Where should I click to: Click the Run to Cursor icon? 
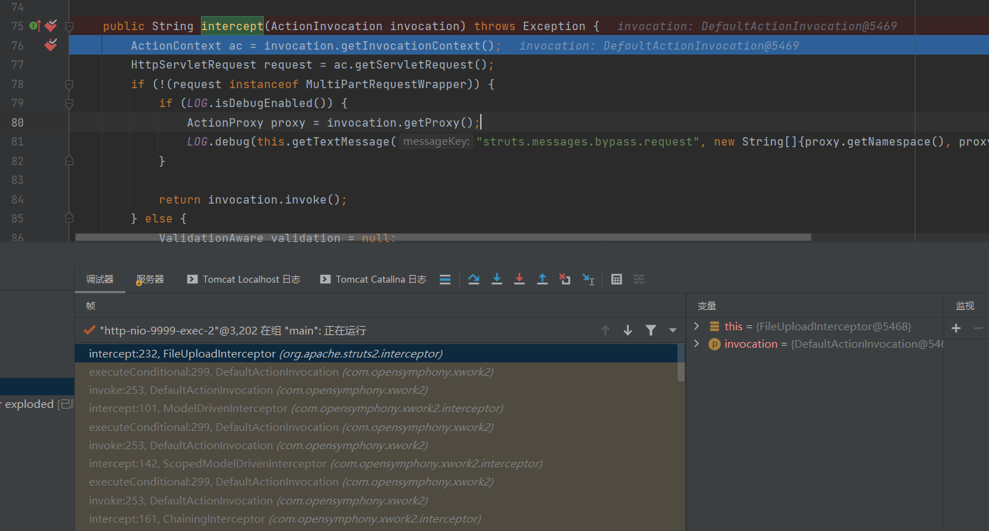tap(588, 279)
